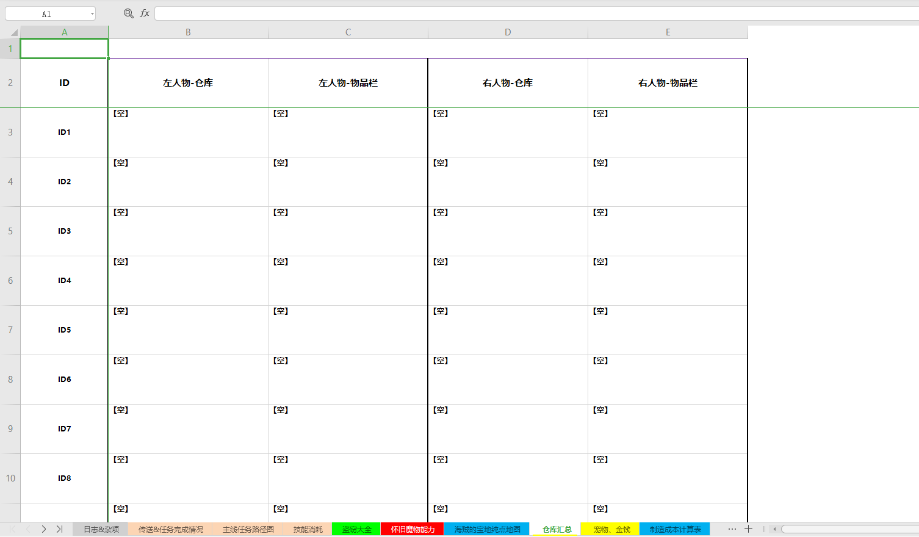Click the select-all corner triangle
Screen dimensions: 919x537
click(x=14, y=33)
